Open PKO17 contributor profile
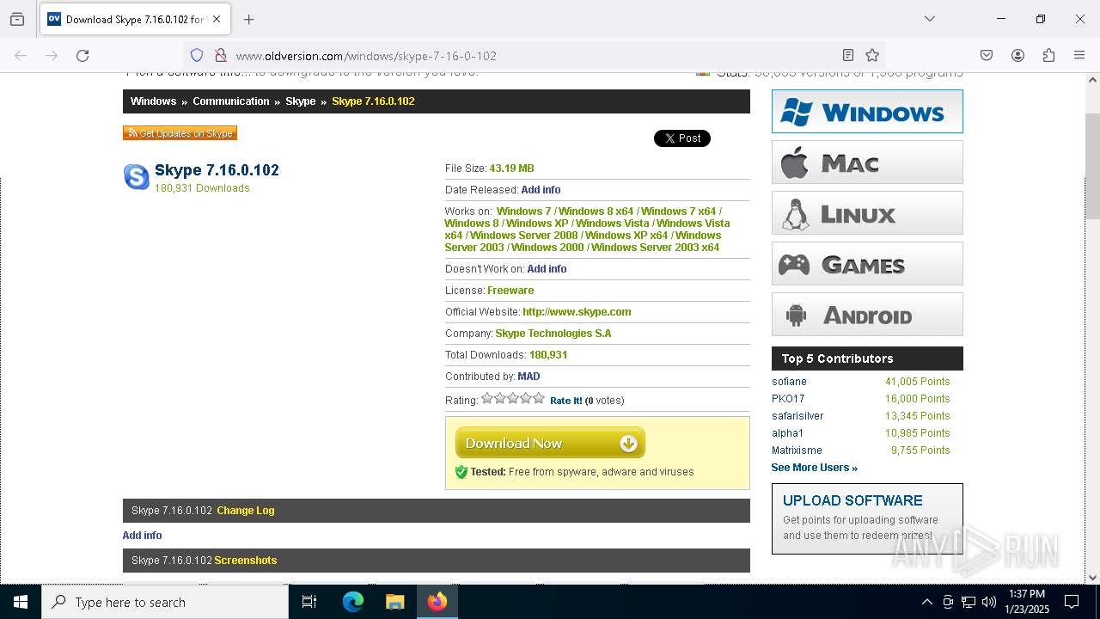The width and height of the screenshot is (1100, 619). pos(788,399)
